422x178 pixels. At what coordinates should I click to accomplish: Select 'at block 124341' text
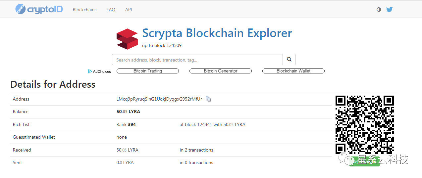[196, 124]
